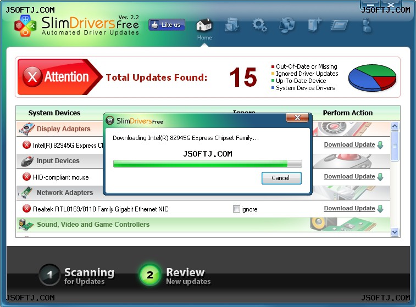Viewport: 416px width, 307px height.
Task: Click the green arrow beside mouse download
Action: (380, 176)
